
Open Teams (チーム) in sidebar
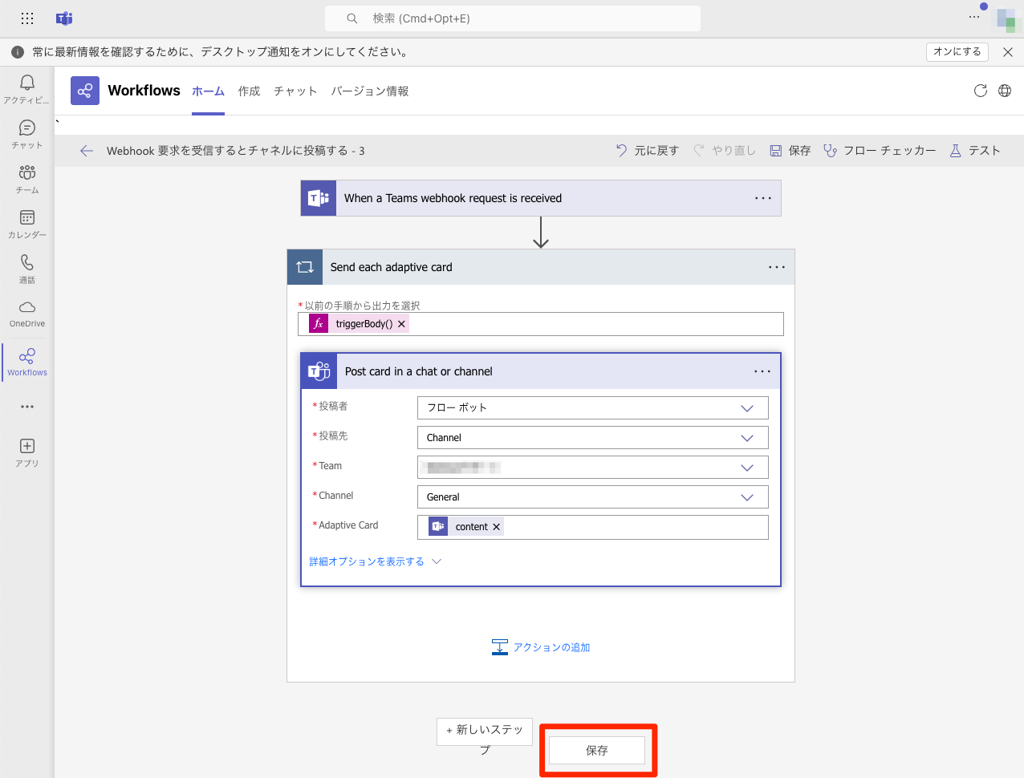click(27, 179)
